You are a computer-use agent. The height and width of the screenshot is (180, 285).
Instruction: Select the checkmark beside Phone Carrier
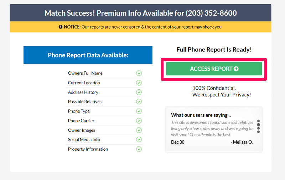[x=139, y=121]
